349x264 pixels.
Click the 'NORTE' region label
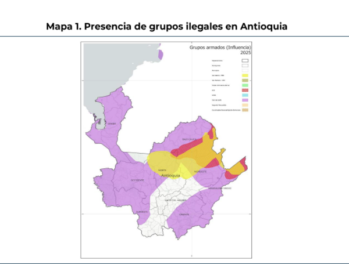point(162,171)
